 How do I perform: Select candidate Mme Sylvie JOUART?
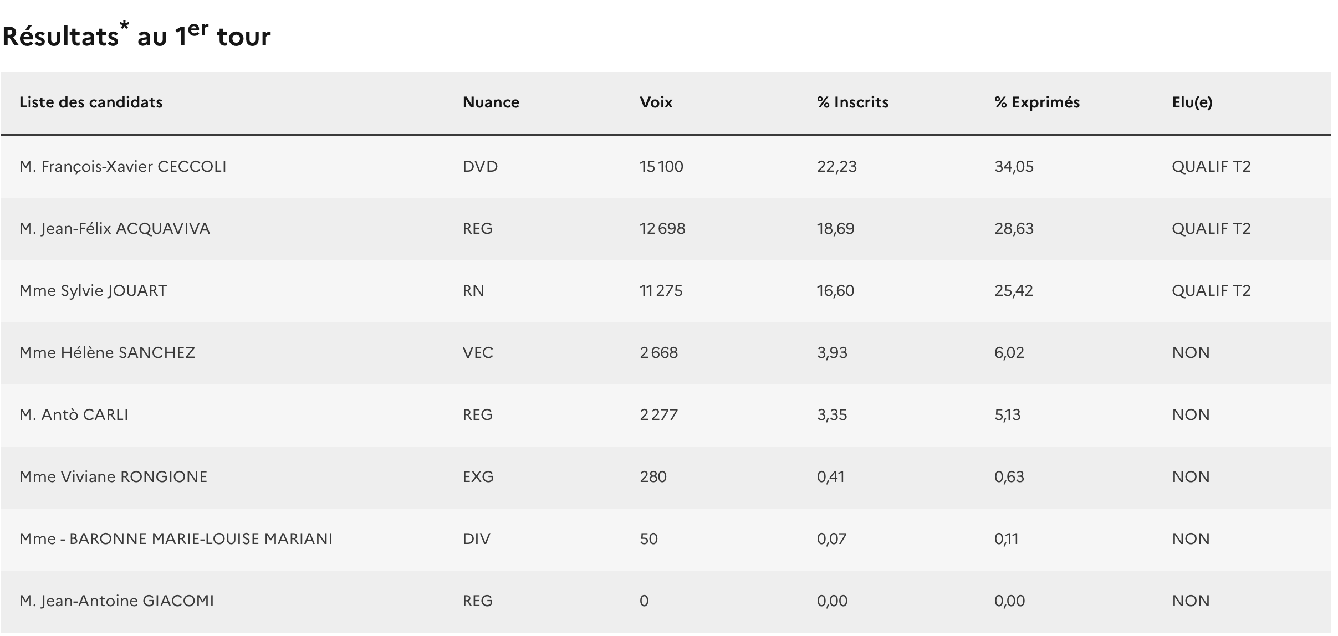tap(93, 291)
